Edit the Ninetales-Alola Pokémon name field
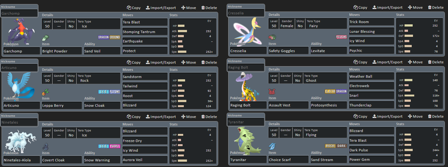 click(x=22, y=160)
